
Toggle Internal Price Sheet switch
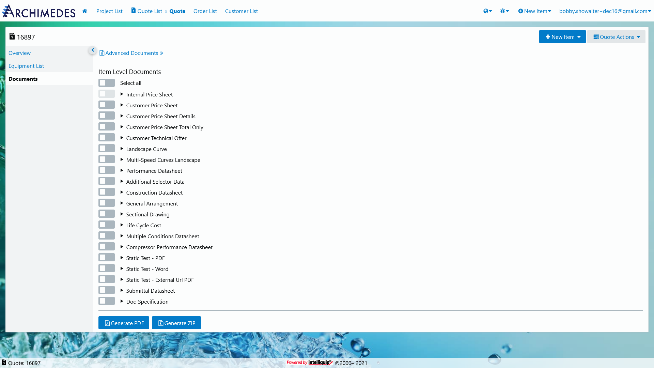[107, 94]
